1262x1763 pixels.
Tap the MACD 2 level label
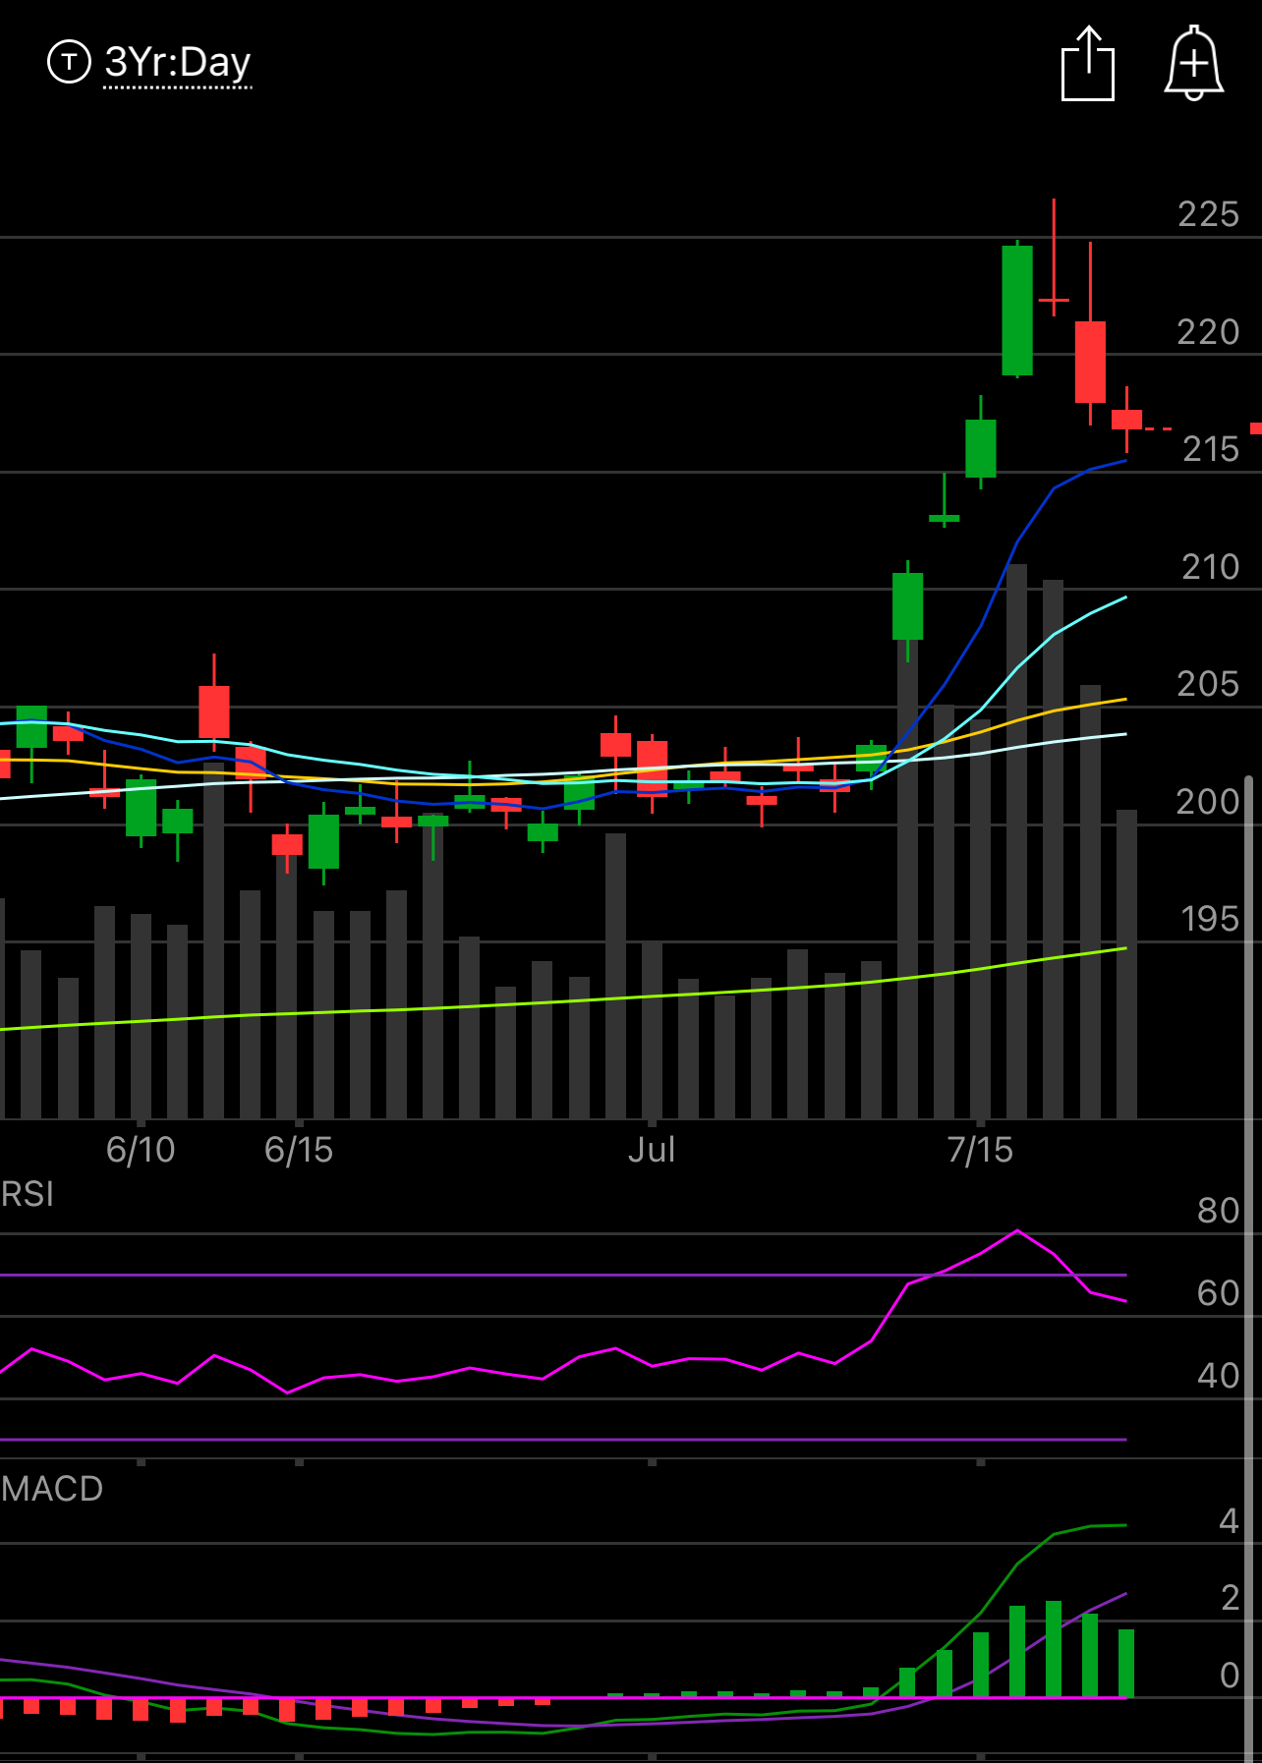(1229, 1598)
